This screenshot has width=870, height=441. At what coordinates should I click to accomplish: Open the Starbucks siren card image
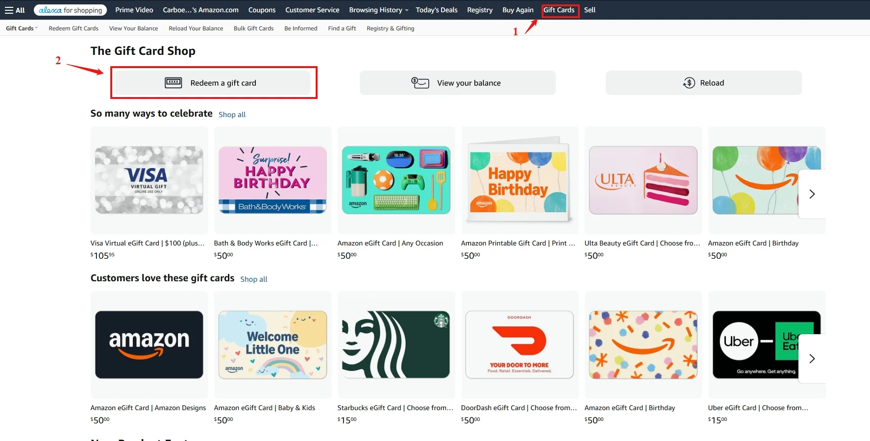click(x=396, y=344)
